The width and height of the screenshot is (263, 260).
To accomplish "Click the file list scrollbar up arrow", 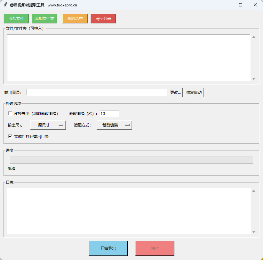I will (x=254, y=37).
